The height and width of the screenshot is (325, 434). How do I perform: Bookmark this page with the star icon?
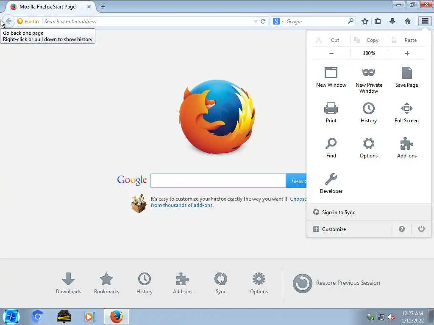tap(365, 21)
